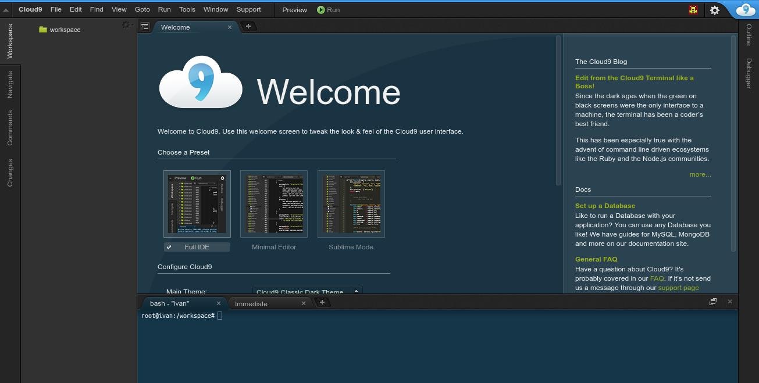Uncheck the Full IDE preset checkbox
This screenshot has height=383, width=759.
pyautogui.click(x=169, y=247)
